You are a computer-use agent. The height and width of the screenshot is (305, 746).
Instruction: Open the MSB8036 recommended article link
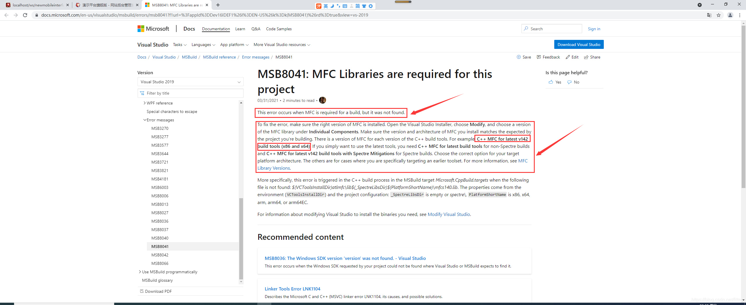click(x=345, y=258)
